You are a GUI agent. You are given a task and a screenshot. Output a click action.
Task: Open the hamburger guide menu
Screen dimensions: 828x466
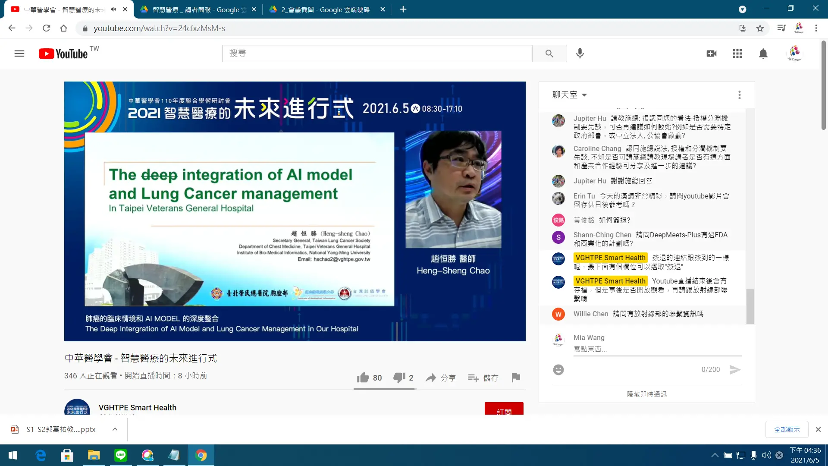tap(19, 54)
